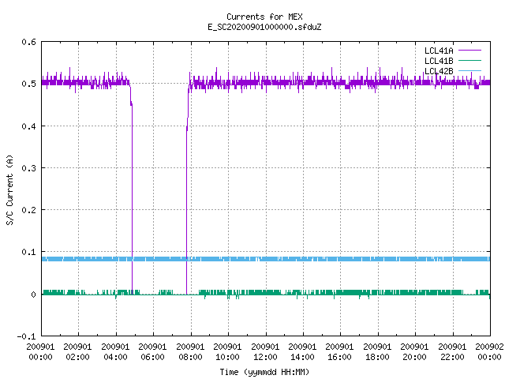Click the x-axis tick 200901 18:00
Image resolution: width=505 pixels, height=379 pixels.
[377, 352]
